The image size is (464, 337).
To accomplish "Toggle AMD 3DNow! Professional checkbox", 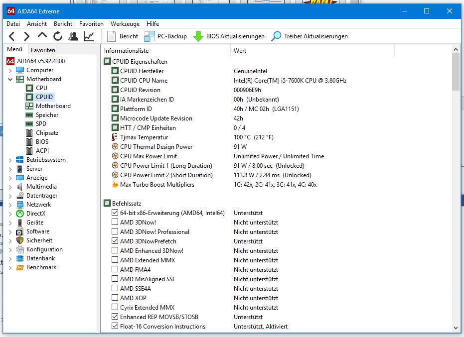I will click(x=115, y=231).
